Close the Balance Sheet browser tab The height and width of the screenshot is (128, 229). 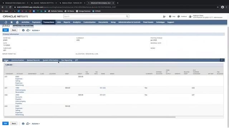(84, 3)
